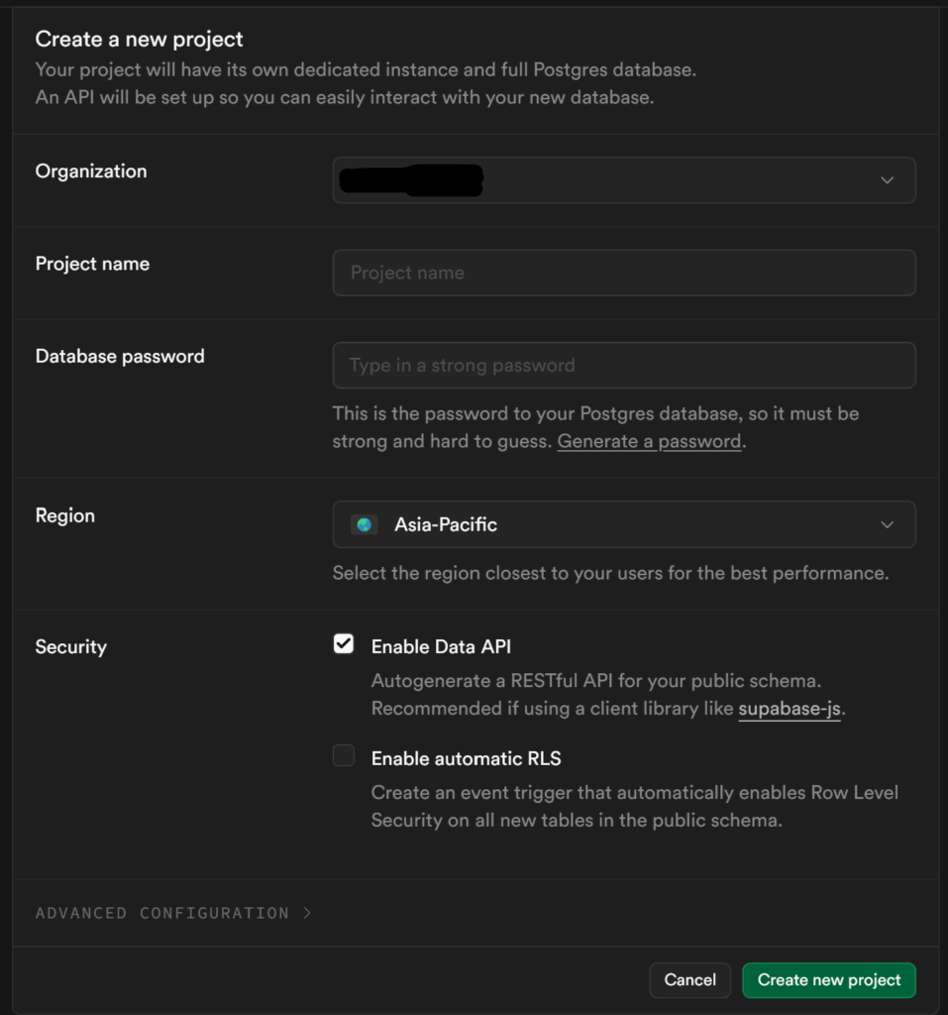Expand the Advanced Configuration section
Viewport: 948px width, 1015px height.
pos(163,913)
